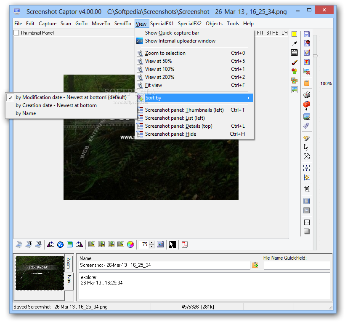Select sort by Creation date option
Viewport: 345px width, 322px height.
[71, 105]
